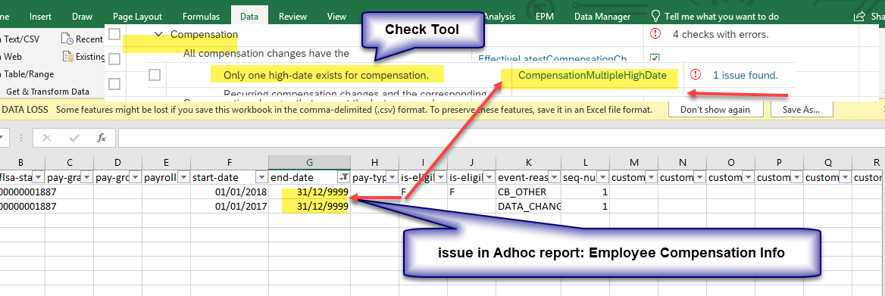Open CompensationMultipleHighDate check link
The image size is (885, 296).
pyautogui.click(x=592, y=75)
